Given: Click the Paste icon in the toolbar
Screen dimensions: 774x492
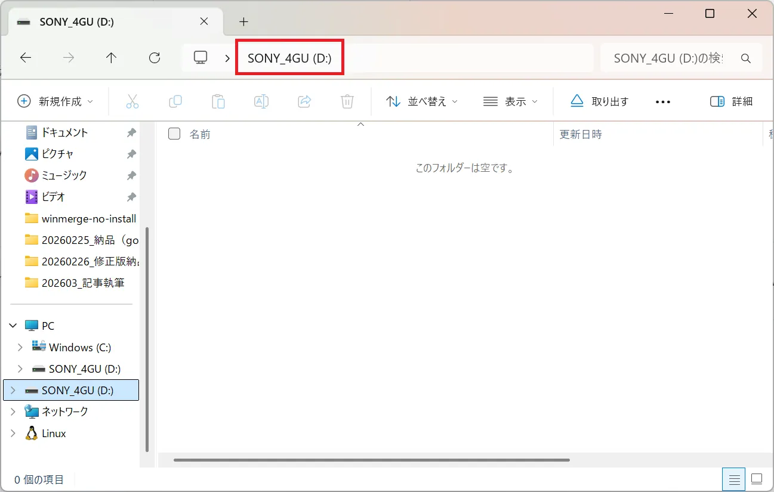Looking at the screenshot, I should [218, 101].
